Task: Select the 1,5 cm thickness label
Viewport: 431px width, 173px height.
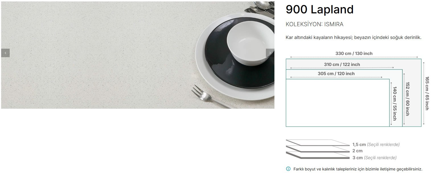Action: pos(359,145)
